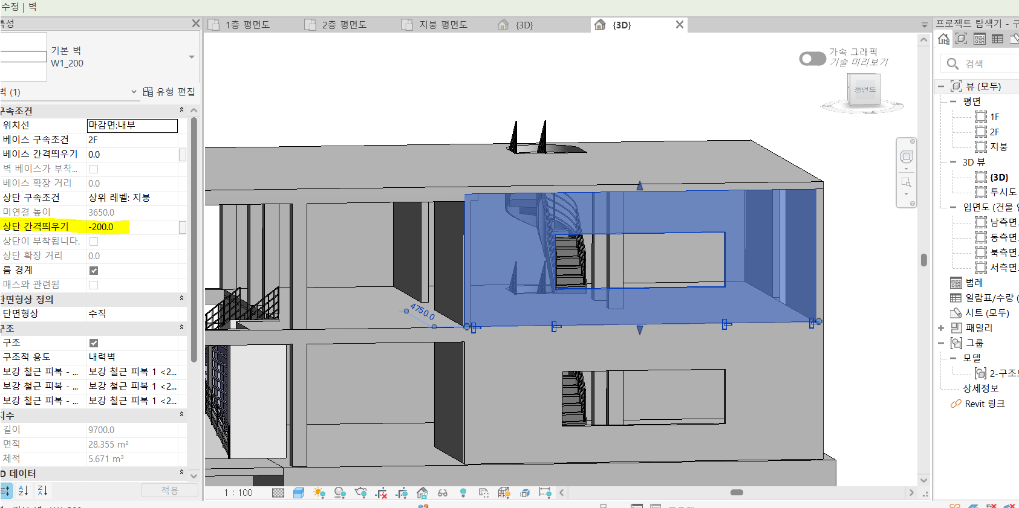This screenshot has height=508, width=1019.
Task: Uncheck the 룸 경계 checkbox
Action: [94, 271]
